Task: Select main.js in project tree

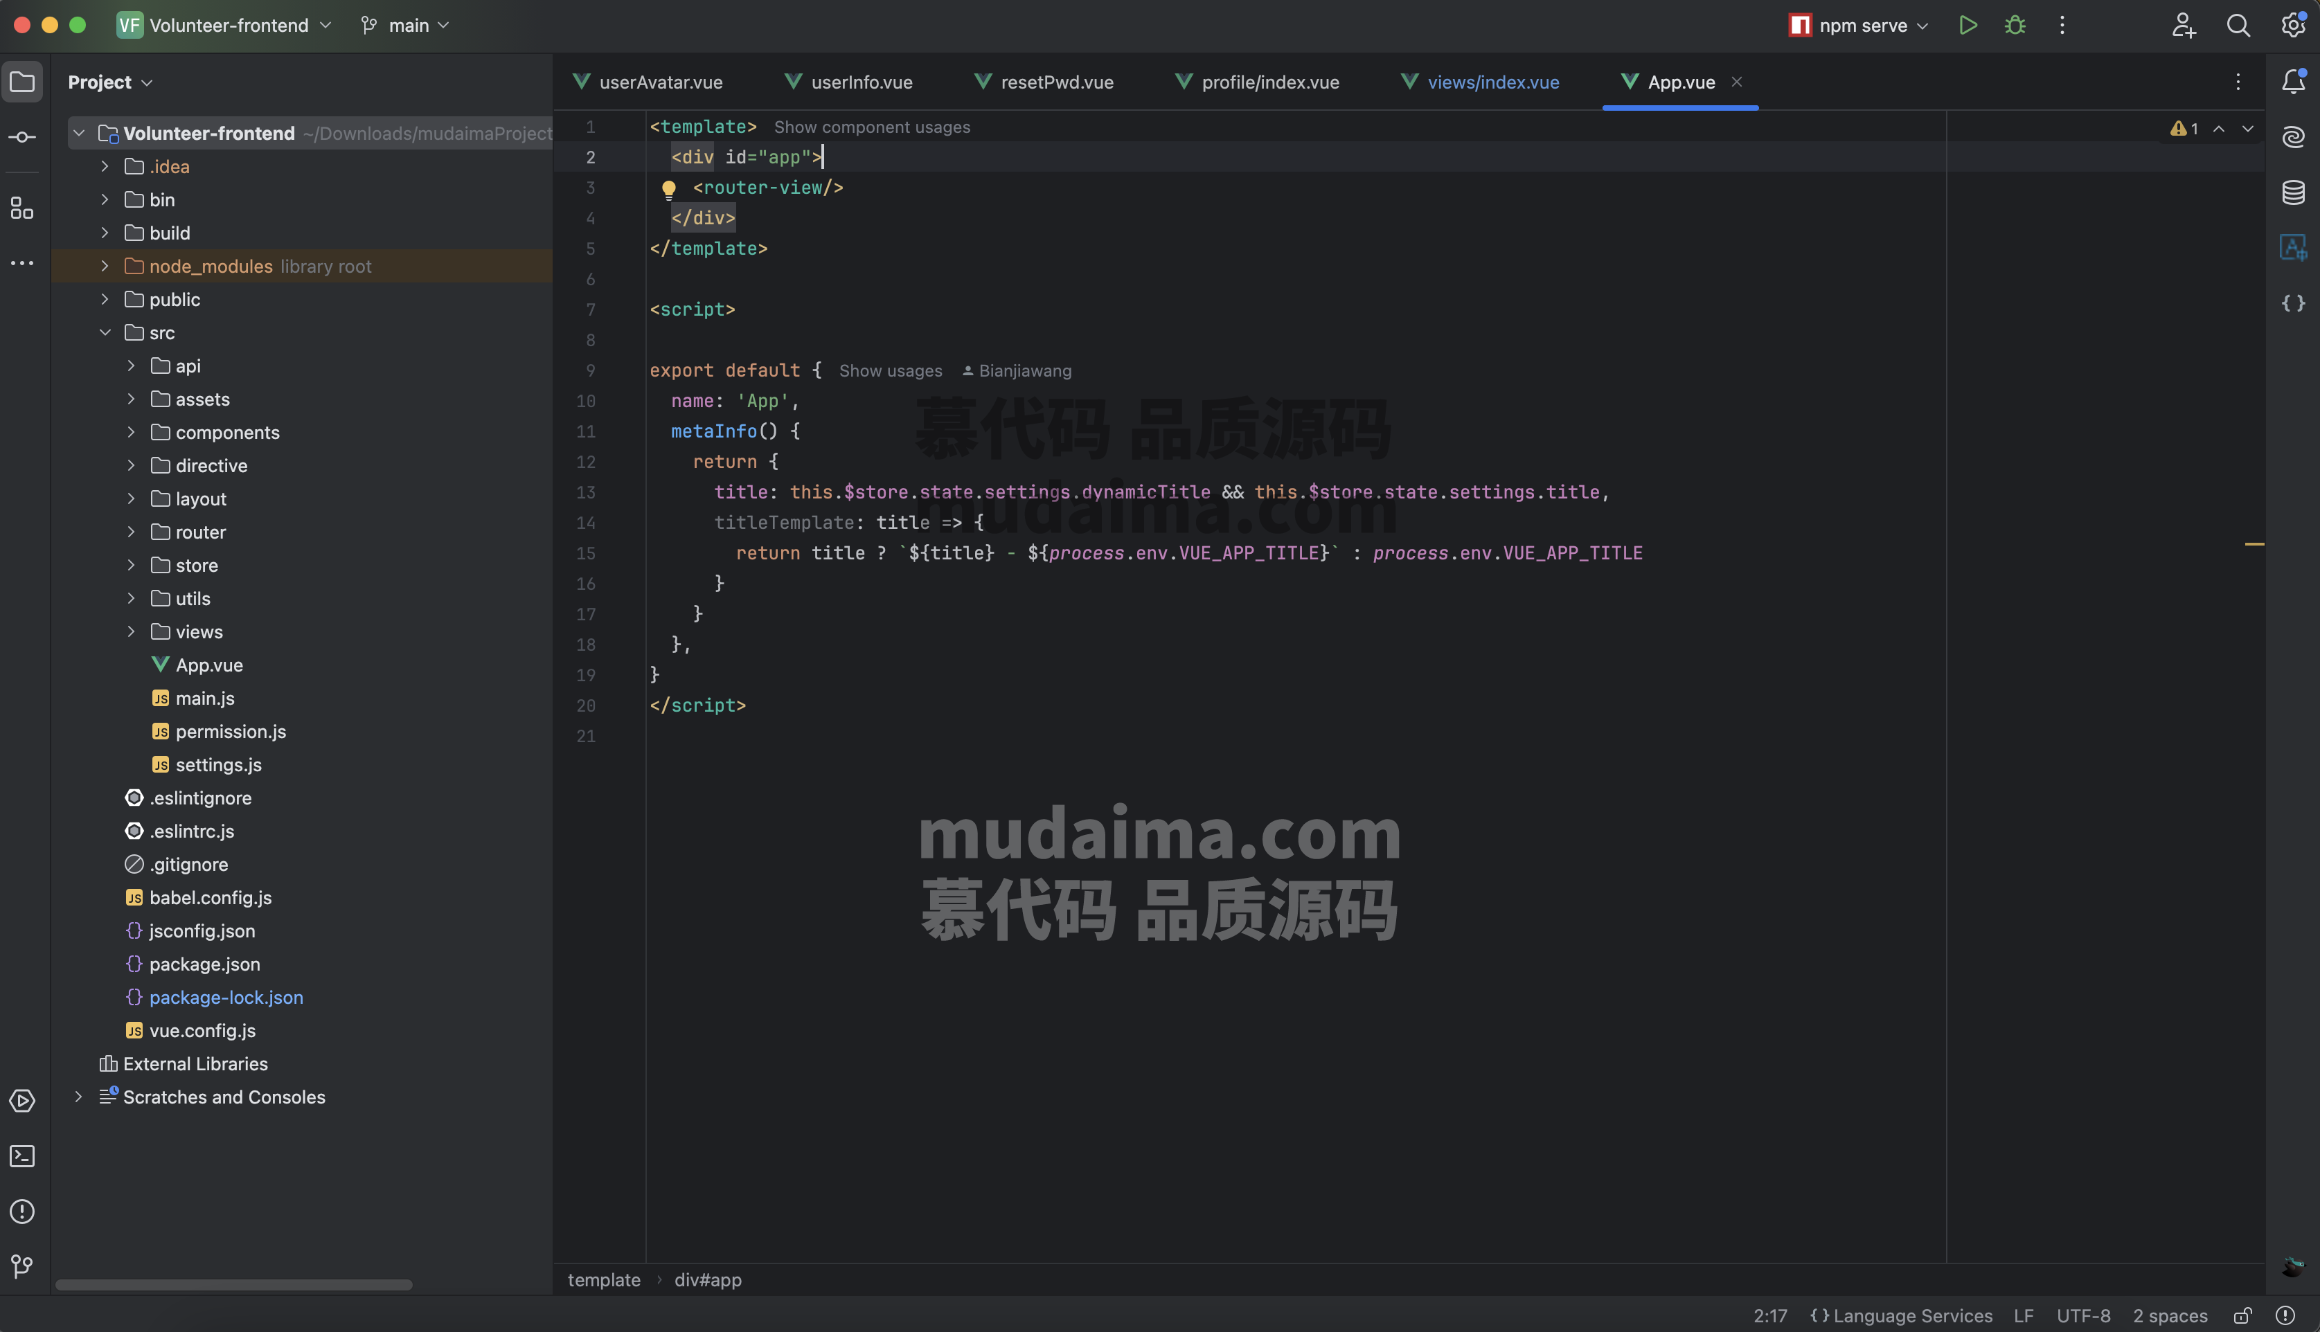Action: 205,699
